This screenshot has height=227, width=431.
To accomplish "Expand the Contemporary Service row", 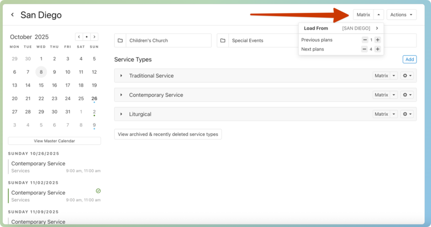I will click(121, 95).
